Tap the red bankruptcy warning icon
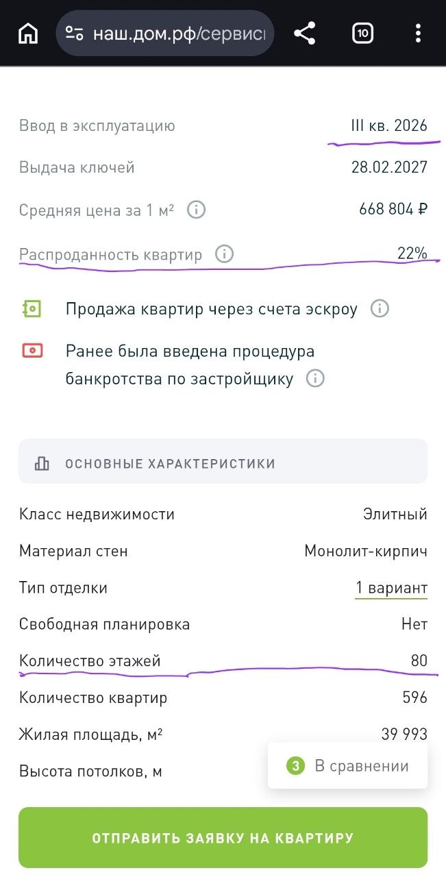Image resolution: width=446 pixels, height=877 pixels. [x=32, y=351]
